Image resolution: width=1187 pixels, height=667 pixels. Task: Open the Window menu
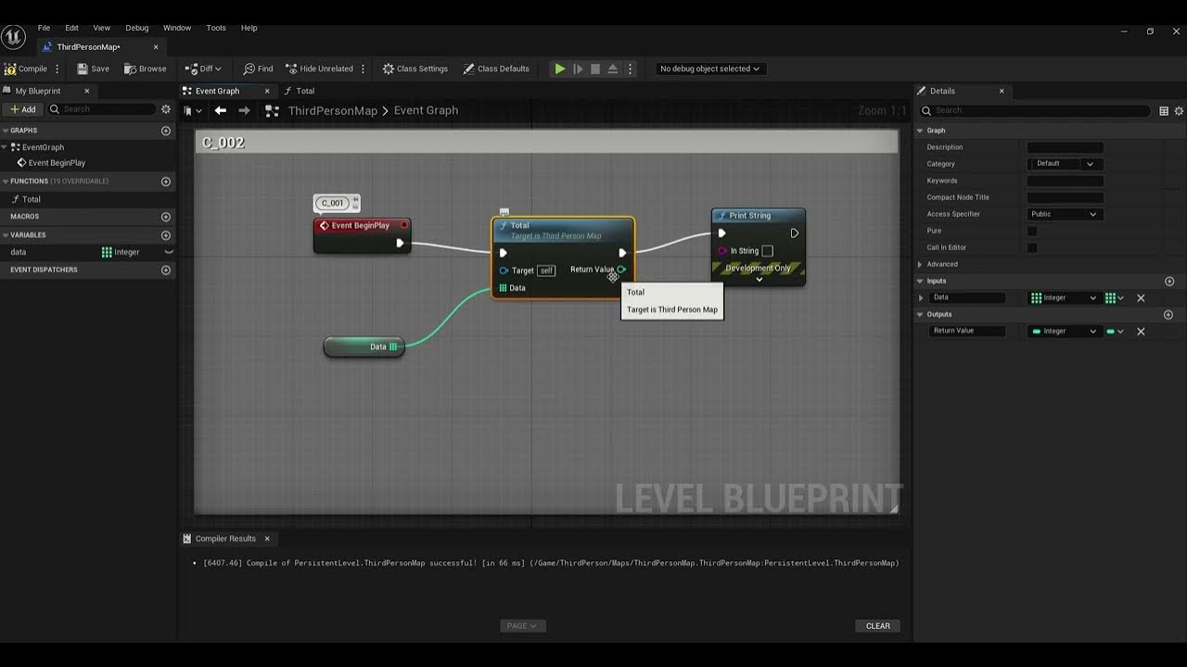(177, 28)
